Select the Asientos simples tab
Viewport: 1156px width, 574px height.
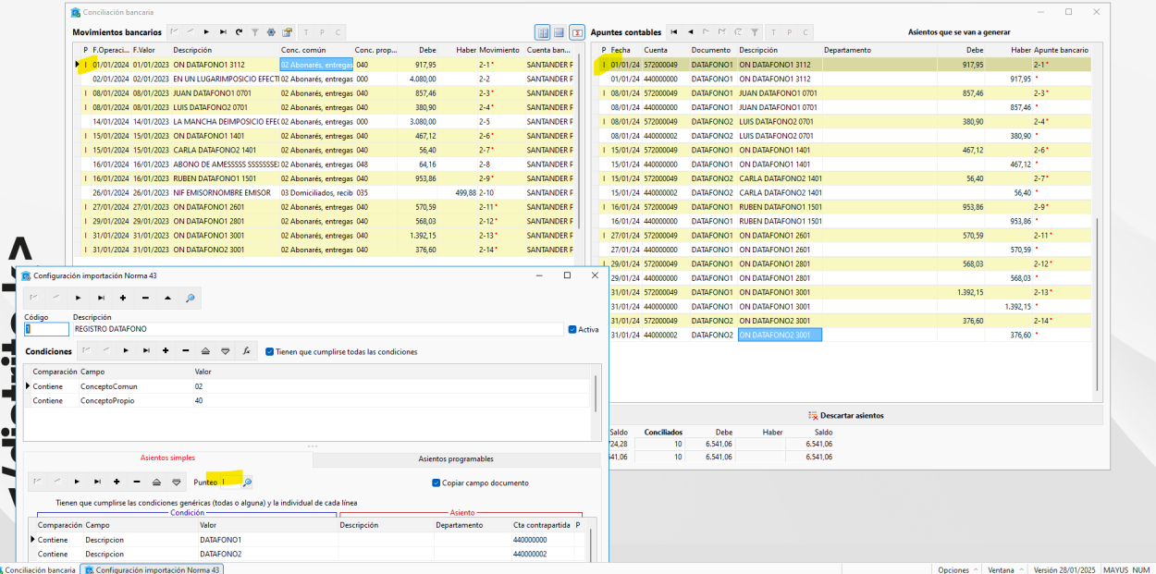tap(167, 458)
